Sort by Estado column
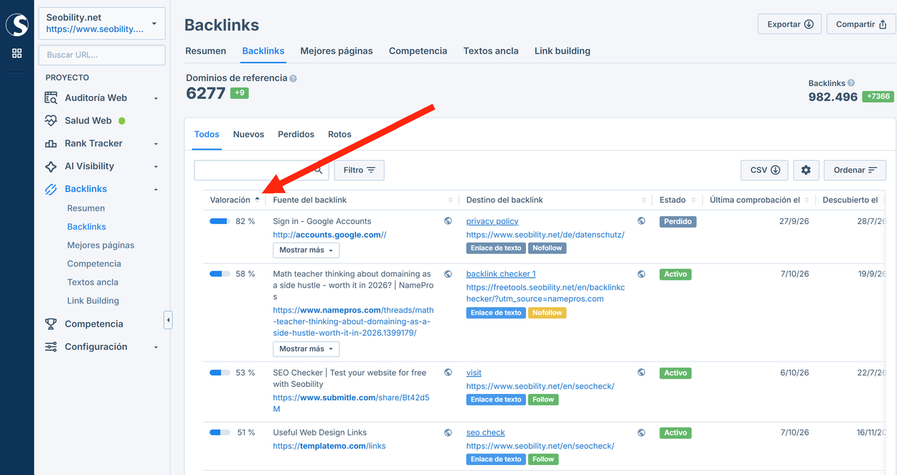 (677, 199)
